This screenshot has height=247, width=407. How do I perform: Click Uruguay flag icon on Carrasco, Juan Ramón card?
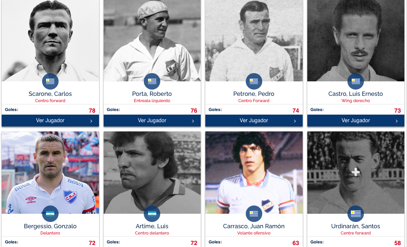(254, 214)
